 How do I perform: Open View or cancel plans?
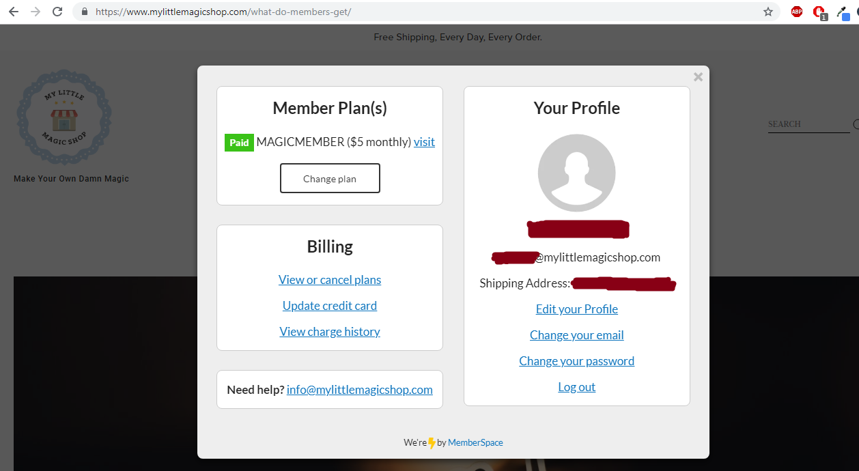330,280
